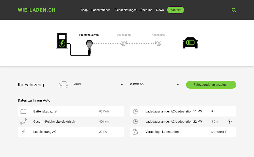Click the Installation step socket icon
254x157 pixels.
pos(124,43)
